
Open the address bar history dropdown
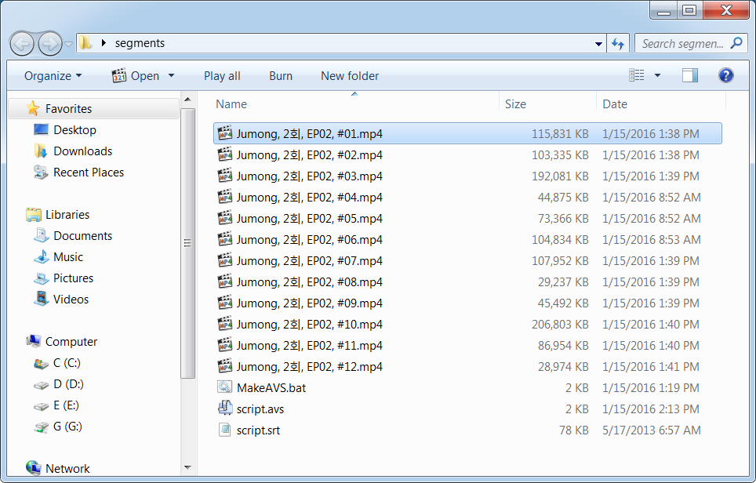click(598, 44)
